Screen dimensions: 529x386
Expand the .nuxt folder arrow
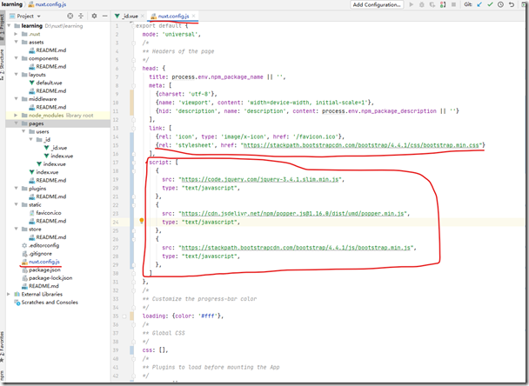pos(16,34)
